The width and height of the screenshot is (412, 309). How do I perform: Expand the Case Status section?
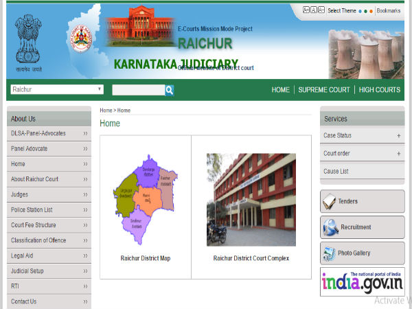398,136
